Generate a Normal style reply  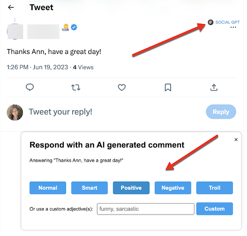tap(48, 188)
